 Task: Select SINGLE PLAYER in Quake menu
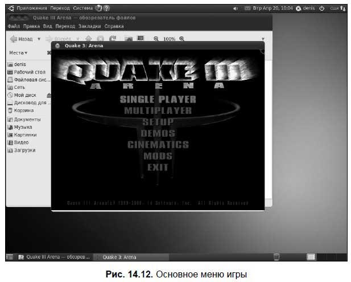coord(158,100)
